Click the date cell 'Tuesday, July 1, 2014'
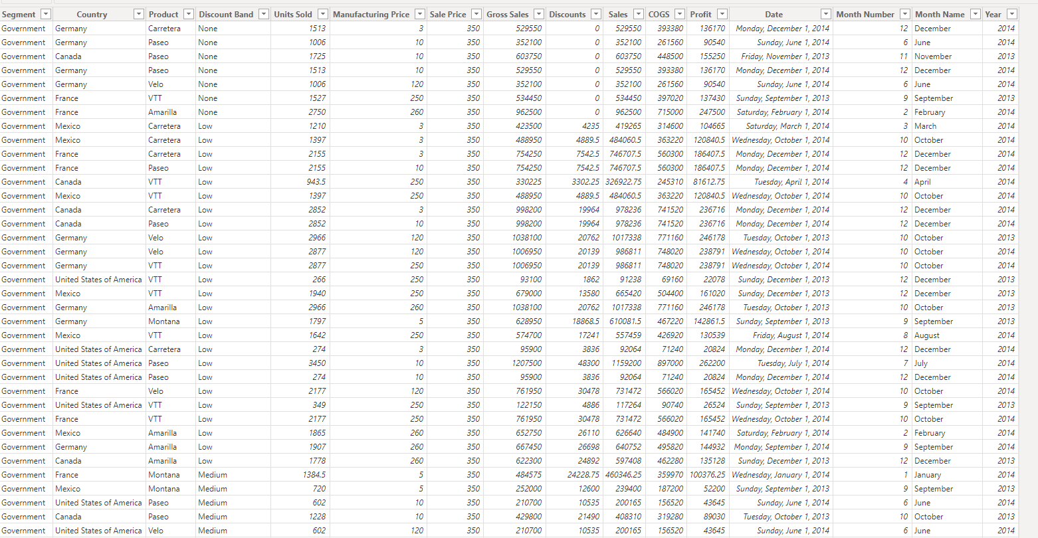Screen dimensions: 1038x538 (793, 363)
